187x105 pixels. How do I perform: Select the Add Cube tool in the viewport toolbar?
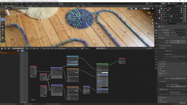(3, 41)
